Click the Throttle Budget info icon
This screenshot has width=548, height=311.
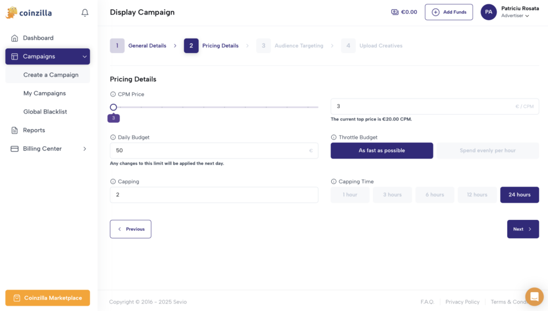(x=334, y=138)
